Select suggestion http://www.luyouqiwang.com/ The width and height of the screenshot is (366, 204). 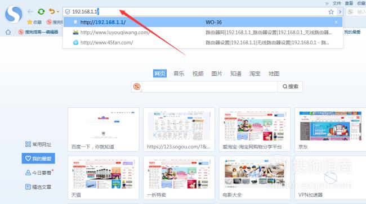(x=203, y=33)
